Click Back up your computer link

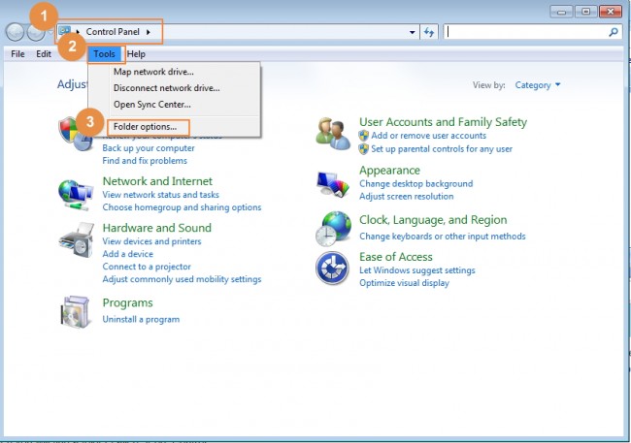click(x=149, y=148)
